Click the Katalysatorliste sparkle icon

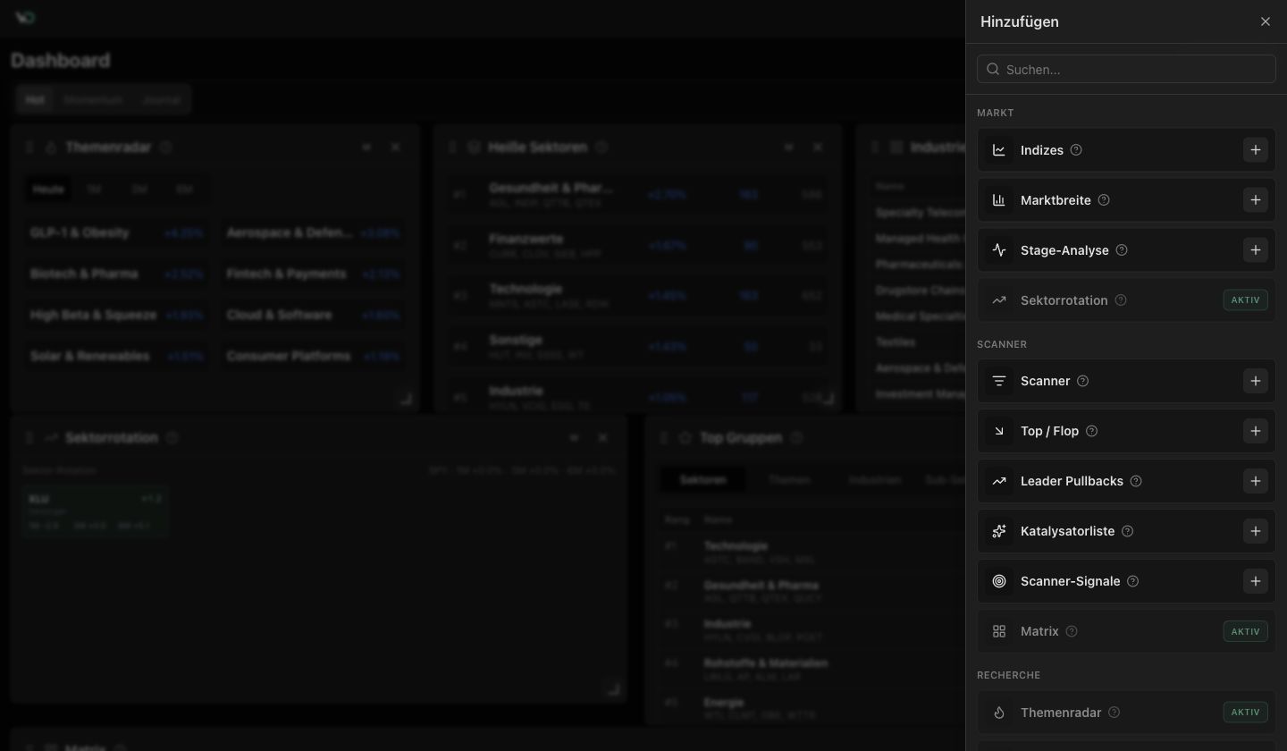tap(999, 531)
